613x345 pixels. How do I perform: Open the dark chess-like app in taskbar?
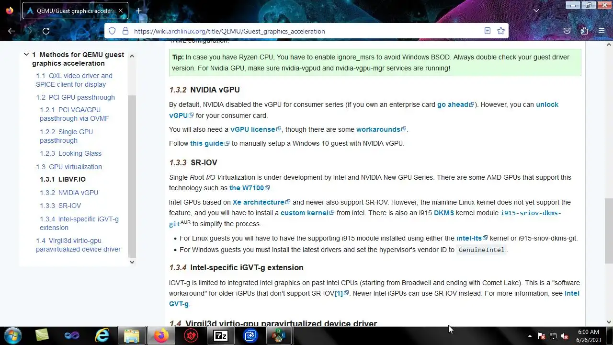pos(279,336)
